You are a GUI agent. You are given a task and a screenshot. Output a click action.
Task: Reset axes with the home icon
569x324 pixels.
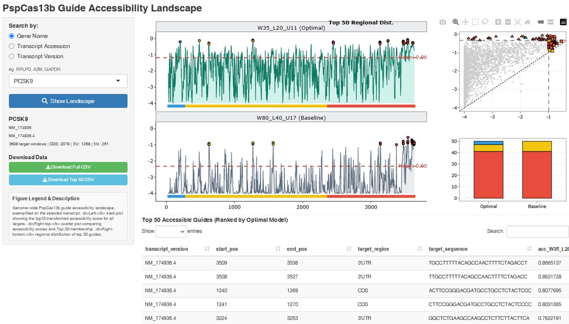point(528,22)
